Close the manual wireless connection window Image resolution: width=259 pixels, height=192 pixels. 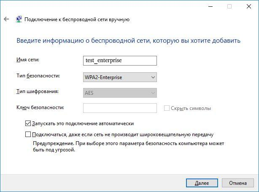pos(249,6)
